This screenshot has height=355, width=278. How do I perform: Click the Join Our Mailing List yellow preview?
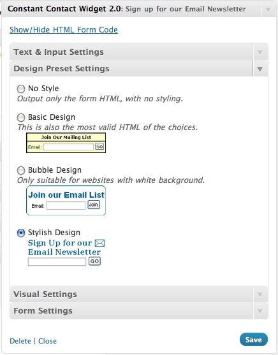[x=66, y=143]
